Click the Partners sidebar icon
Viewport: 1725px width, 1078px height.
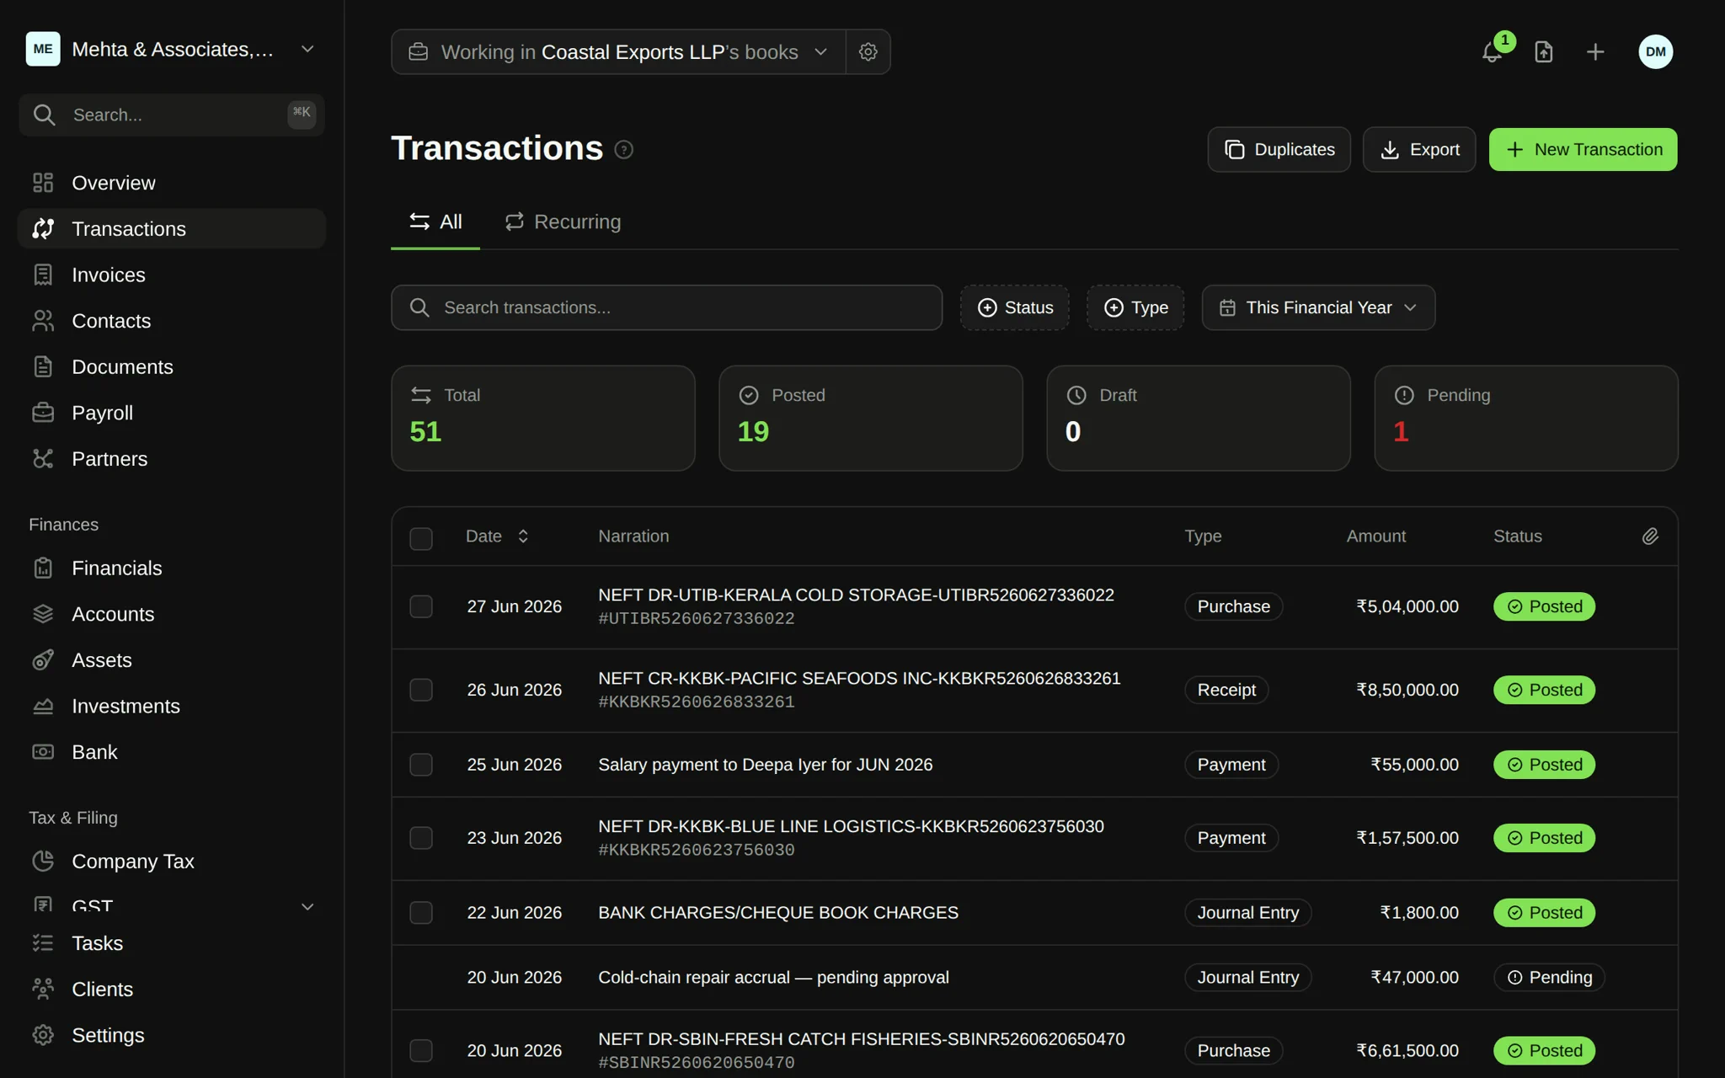(x=43, y=459)
